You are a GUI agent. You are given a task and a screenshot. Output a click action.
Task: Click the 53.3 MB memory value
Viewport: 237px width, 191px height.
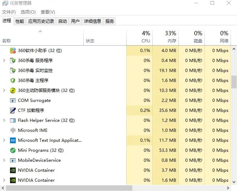pyautogui.click(x=168, y=150)
